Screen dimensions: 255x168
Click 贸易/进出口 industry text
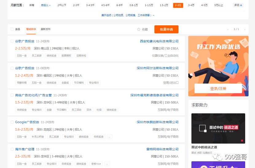coord(171,83)
